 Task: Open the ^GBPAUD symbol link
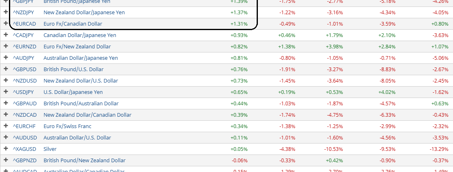(x=24, y=104)
